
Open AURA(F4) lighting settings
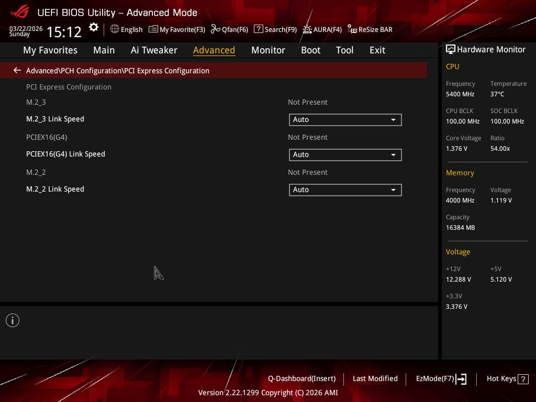(x=322, y=29)
